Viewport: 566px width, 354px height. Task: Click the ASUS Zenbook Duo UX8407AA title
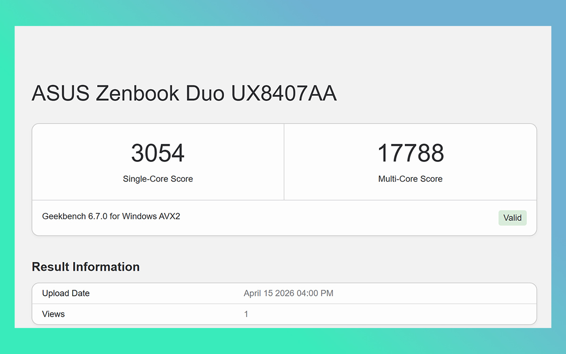pos(184,93)
